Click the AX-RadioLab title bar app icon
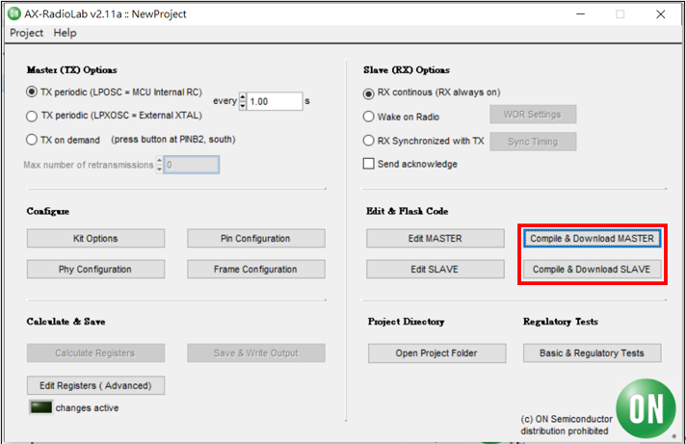 (x=14, y=13)
